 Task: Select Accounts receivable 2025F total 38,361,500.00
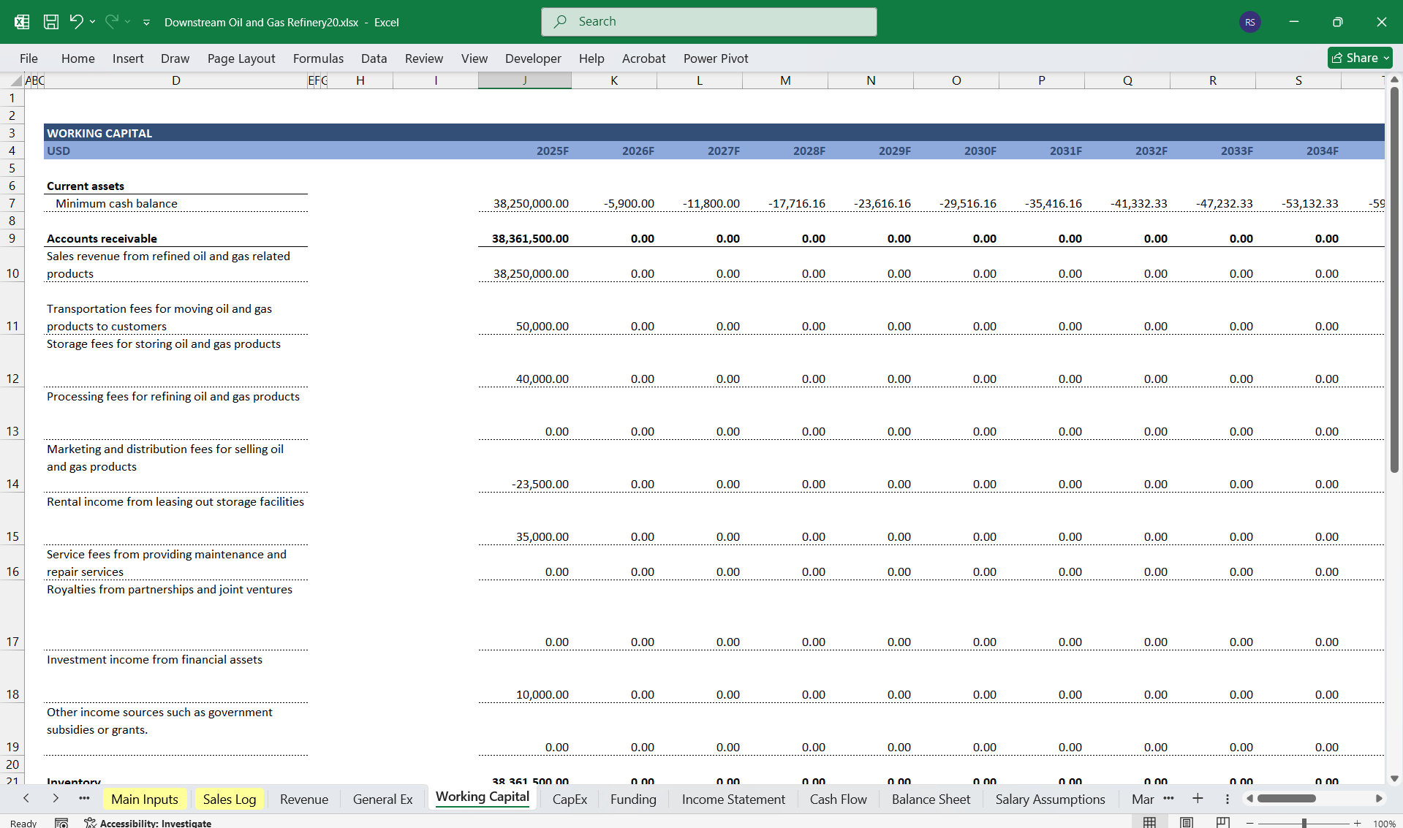[525, 238]
